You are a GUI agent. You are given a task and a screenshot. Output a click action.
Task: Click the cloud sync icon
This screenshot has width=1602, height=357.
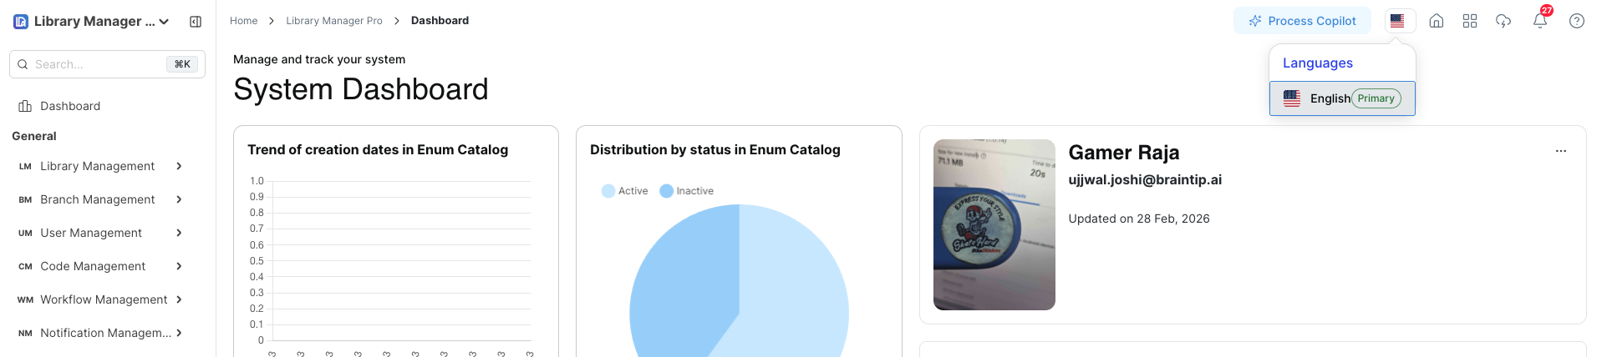(1503, 21)
